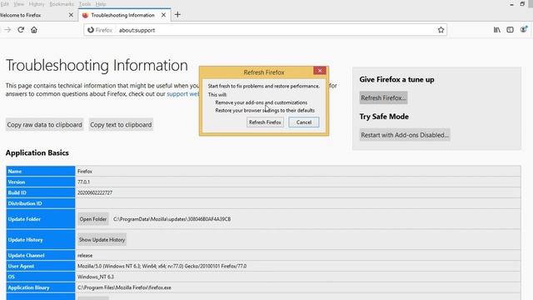
Task: Reload the current page
Action: (21, 30)
